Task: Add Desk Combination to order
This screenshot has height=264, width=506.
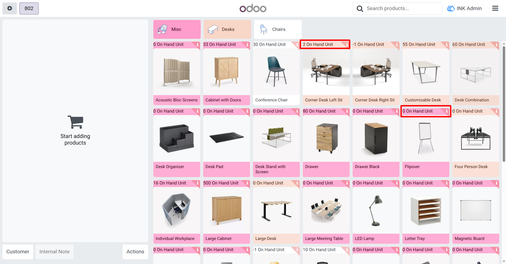Action: click(476, 73)
